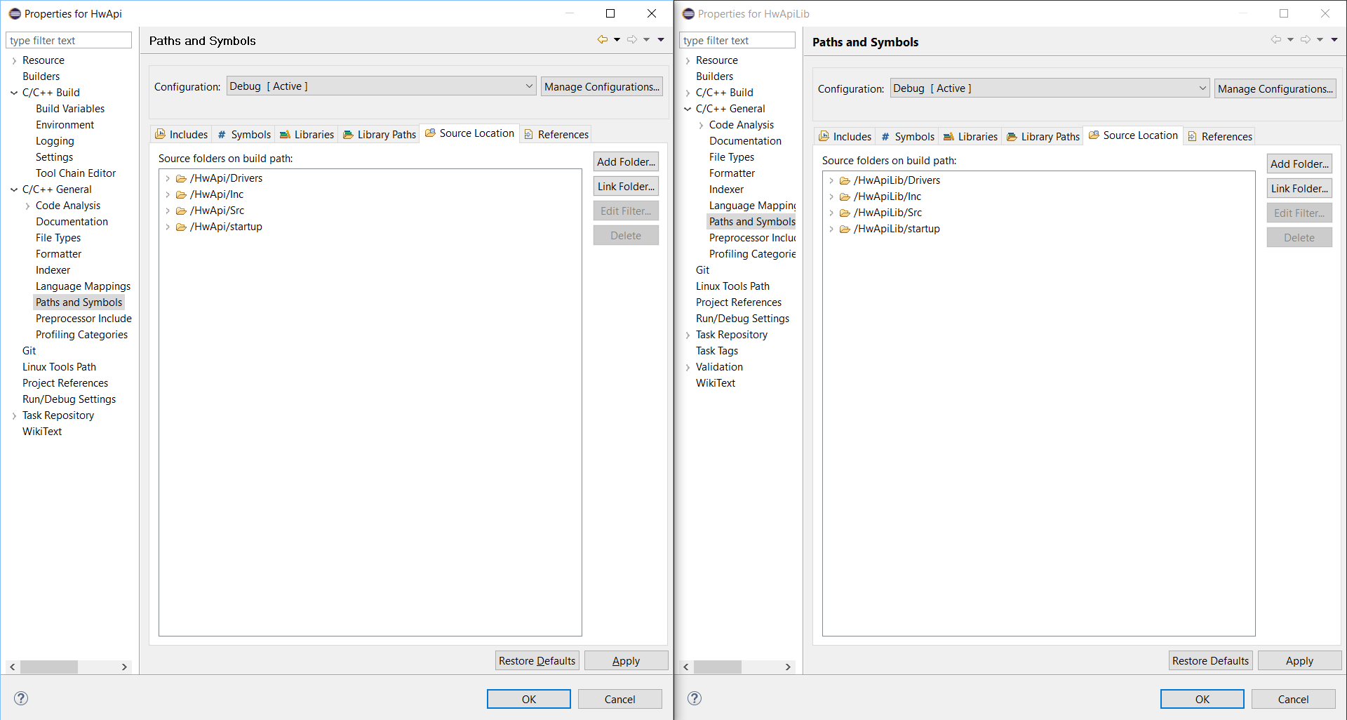
Task: Click help icon in HwApi window
Action: pos(21,698)
